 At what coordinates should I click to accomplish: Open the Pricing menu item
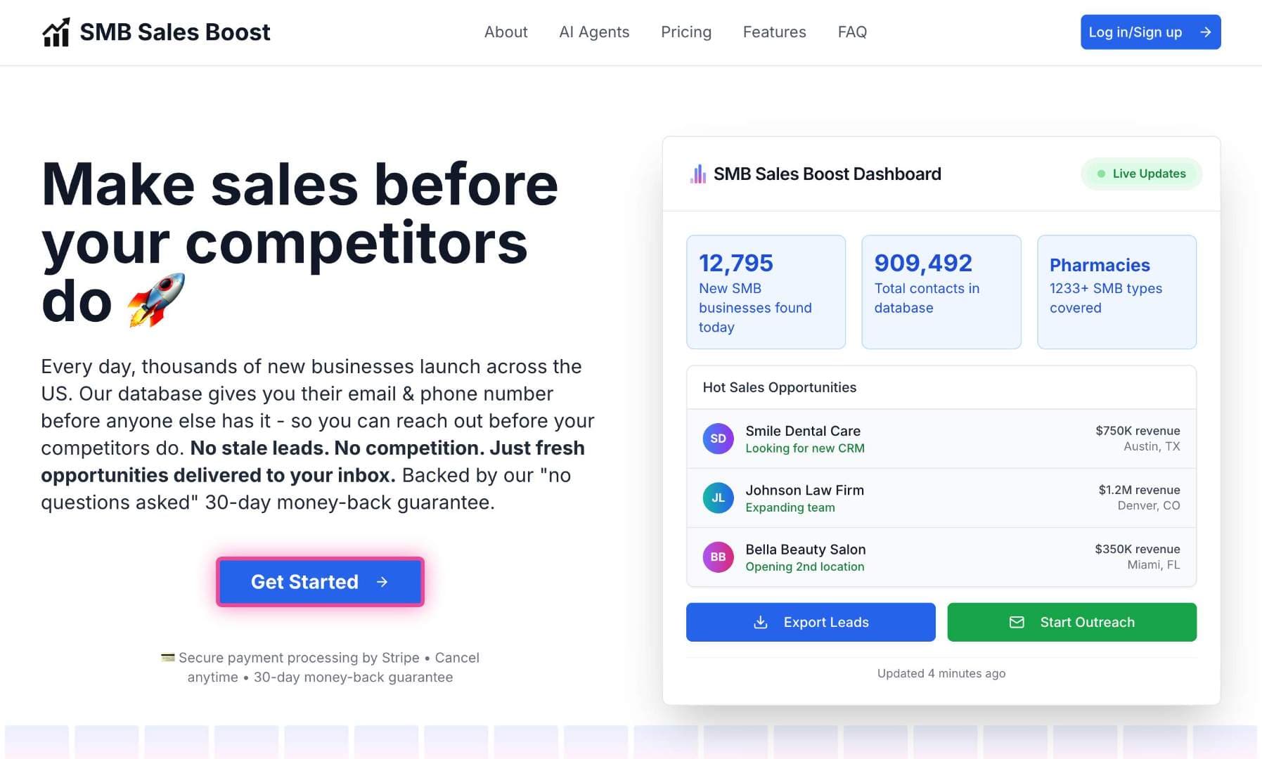tap(685, 32)
